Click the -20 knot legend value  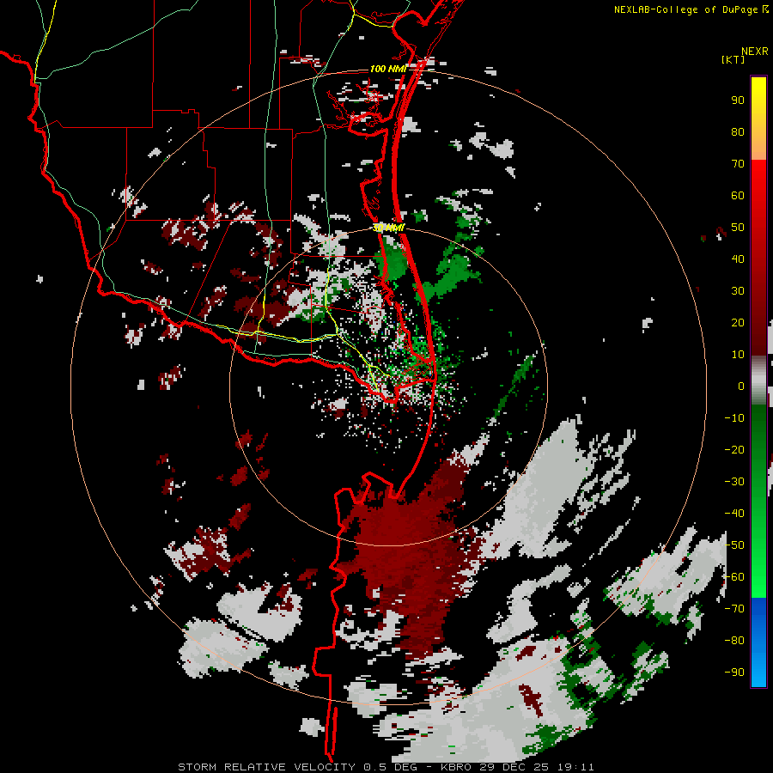(734, 449)
